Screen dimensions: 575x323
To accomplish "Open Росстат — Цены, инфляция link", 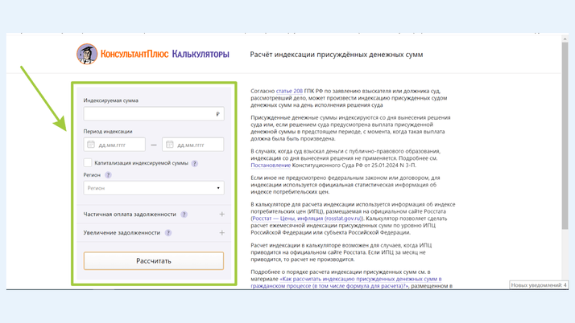I will click(307, 219).
